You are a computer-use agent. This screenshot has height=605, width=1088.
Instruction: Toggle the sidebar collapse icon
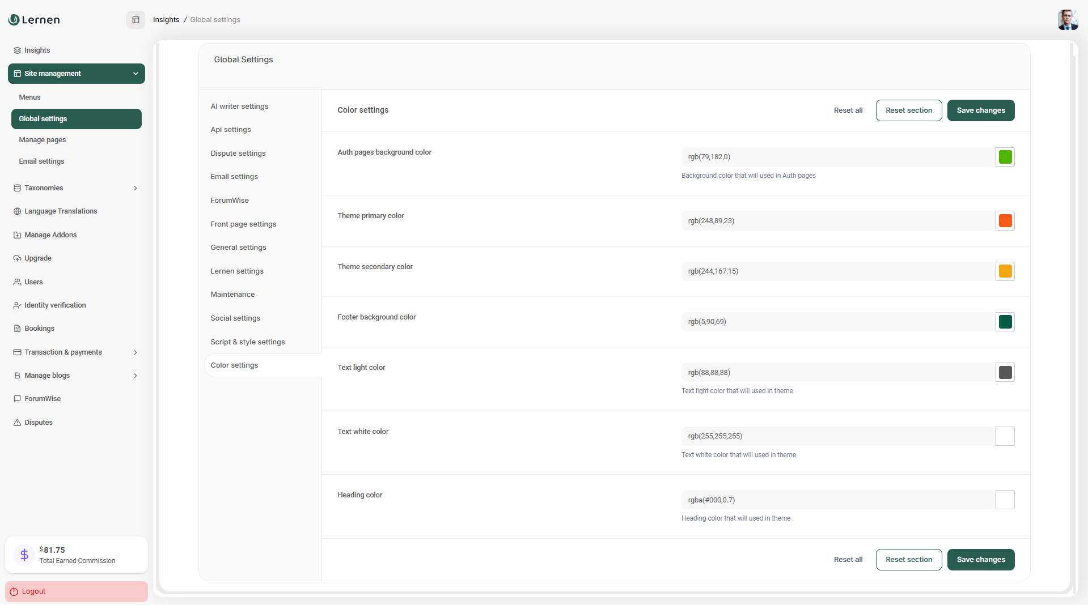pyautogui.click(x=136, y=20)
